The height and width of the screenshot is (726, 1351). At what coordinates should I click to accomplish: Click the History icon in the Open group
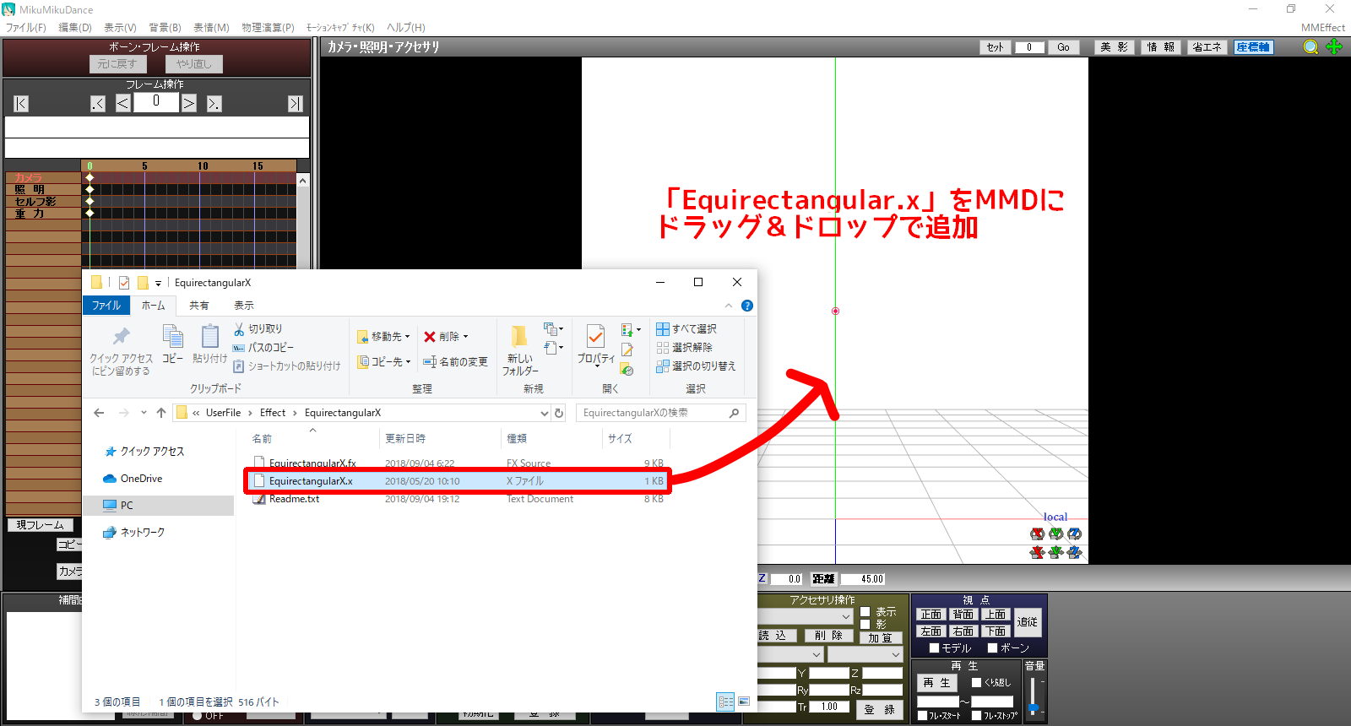click(x=627, y=369)
